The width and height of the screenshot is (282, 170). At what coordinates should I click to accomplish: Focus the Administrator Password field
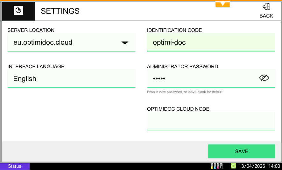tap(201, 78)
